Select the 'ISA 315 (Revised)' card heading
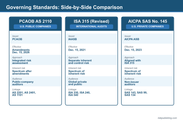 click(91, 21)
